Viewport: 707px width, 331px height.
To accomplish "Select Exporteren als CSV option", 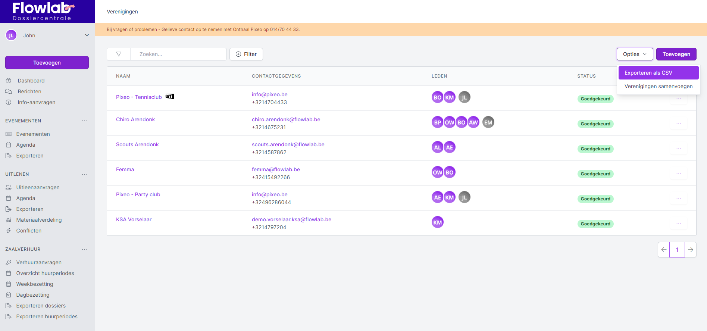I will click(x=658, y=73).
